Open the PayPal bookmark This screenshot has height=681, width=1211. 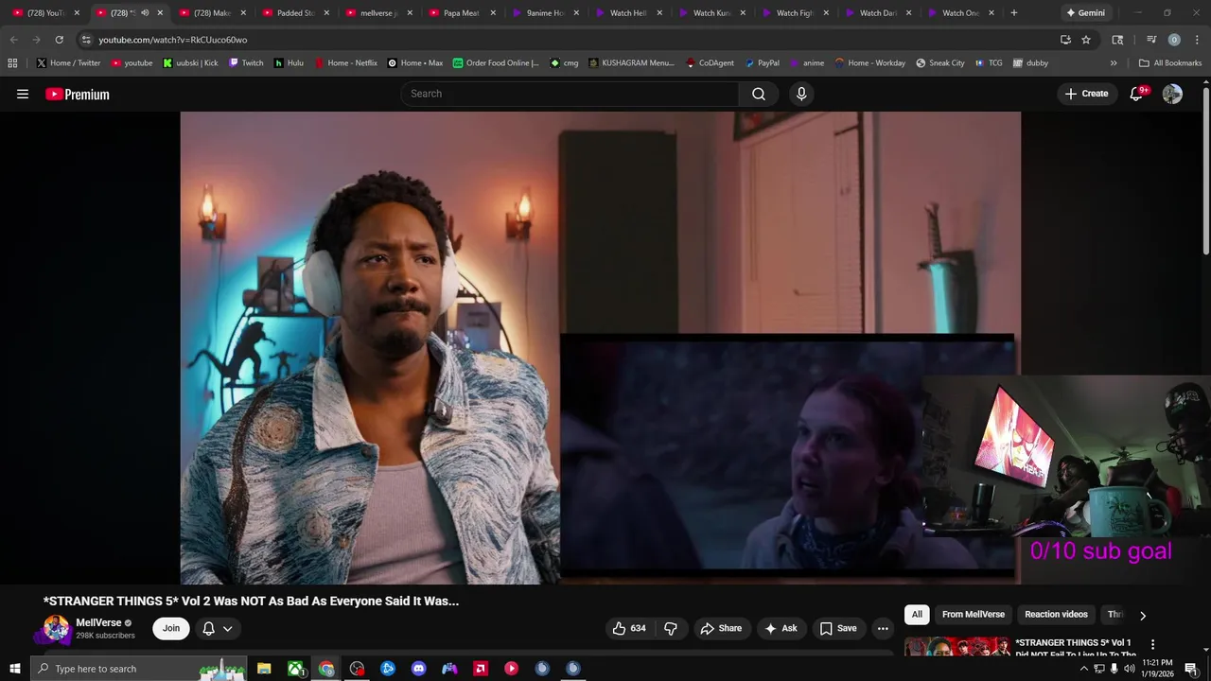762,63
